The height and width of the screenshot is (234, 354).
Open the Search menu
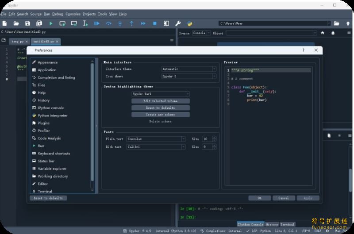coord(23,14)
